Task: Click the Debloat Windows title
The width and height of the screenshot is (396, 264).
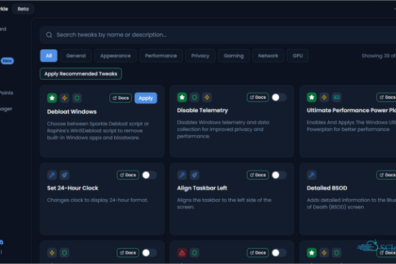Action: point(72,111)
